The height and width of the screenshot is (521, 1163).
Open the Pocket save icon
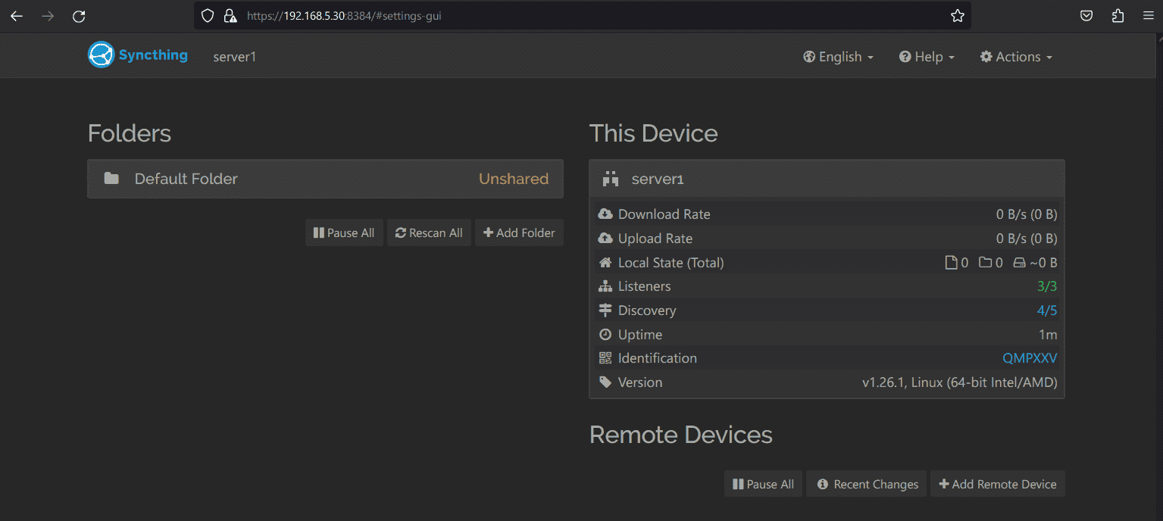tap(1086, 15)
